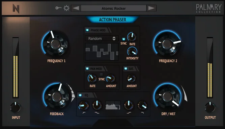225x129 pixels.
Task: Click the EQ low-pass filter knob
Action: (142, 105)
